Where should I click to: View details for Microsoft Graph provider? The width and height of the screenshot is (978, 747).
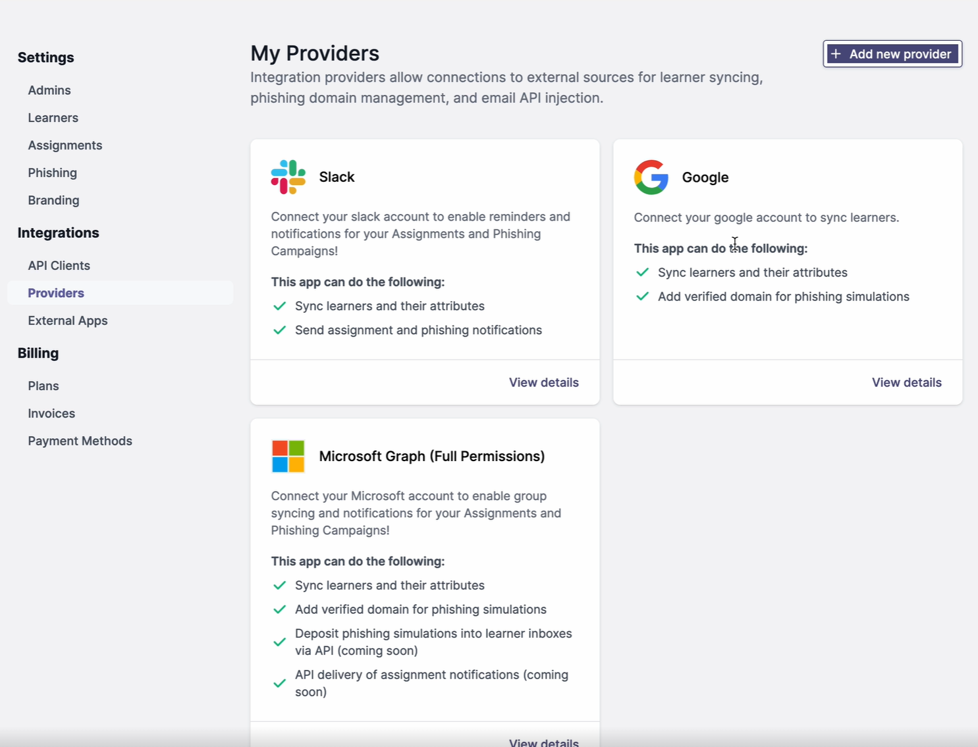[544, 742]
